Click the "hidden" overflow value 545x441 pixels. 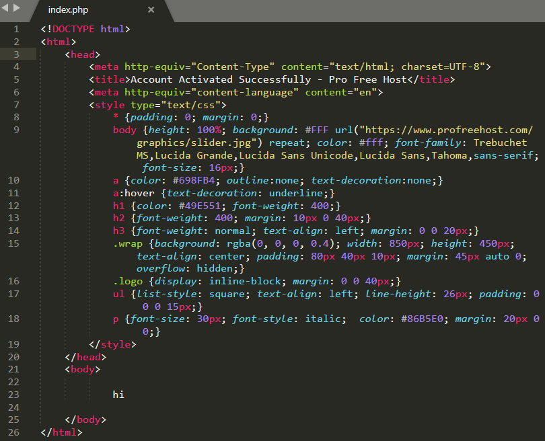tap(215, 268)
